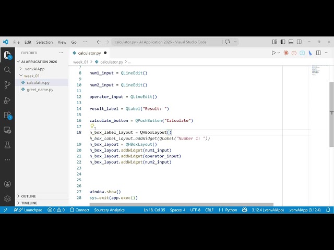Click calculator.py in the breadcrumb
This screenshot has width=334, height=250.
pos(112,62)
